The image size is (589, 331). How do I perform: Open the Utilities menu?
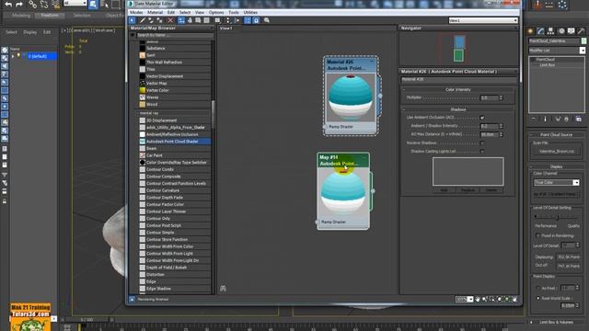click(250, 12)
